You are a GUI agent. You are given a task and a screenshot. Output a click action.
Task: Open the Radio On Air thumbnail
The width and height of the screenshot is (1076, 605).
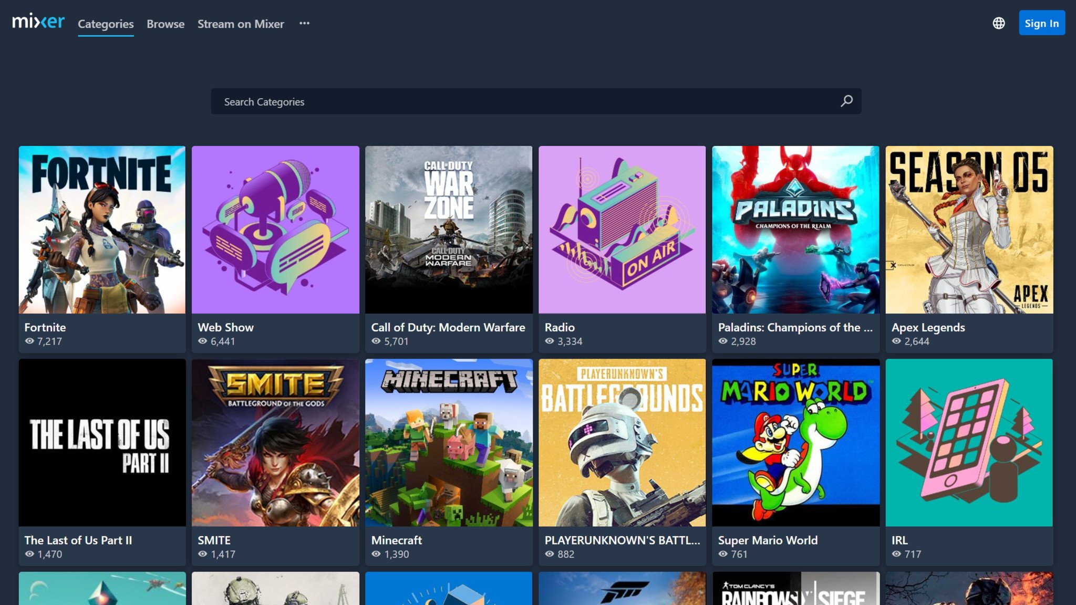[622, 230]
